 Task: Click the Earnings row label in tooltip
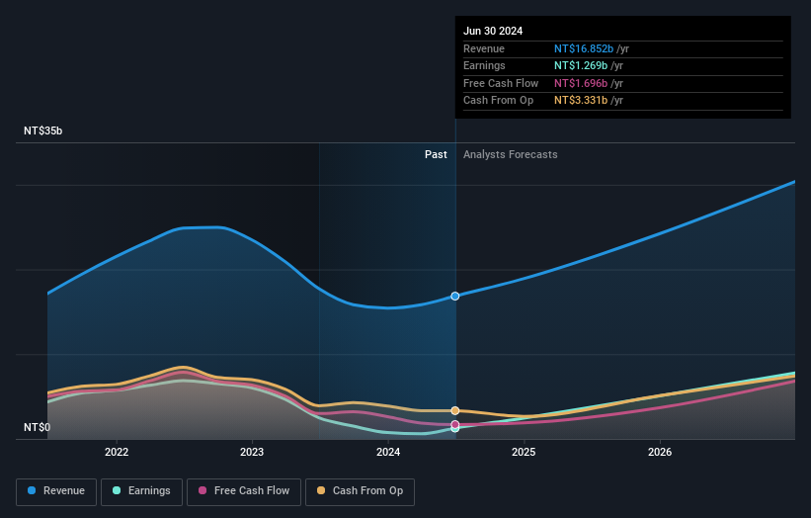pos(484,65)
